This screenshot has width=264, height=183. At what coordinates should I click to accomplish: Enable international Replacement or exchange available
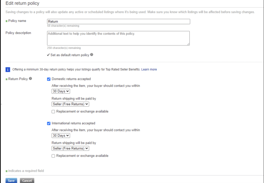(x=53, y=156)
